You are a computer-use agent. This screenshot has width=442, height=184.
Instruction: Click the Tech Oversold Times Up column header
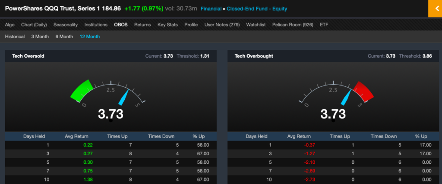(x=117, y=137)
